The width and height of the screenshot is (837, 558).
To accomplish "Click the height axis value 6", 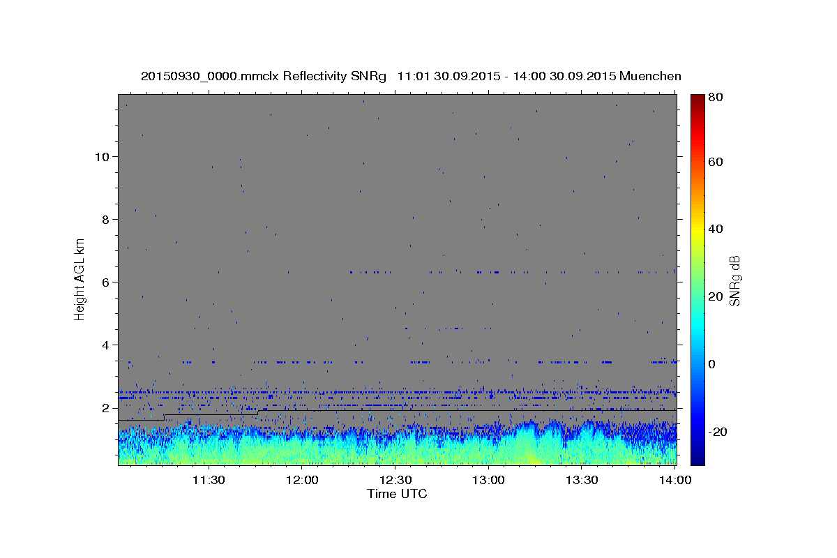I will coord(106,282).
